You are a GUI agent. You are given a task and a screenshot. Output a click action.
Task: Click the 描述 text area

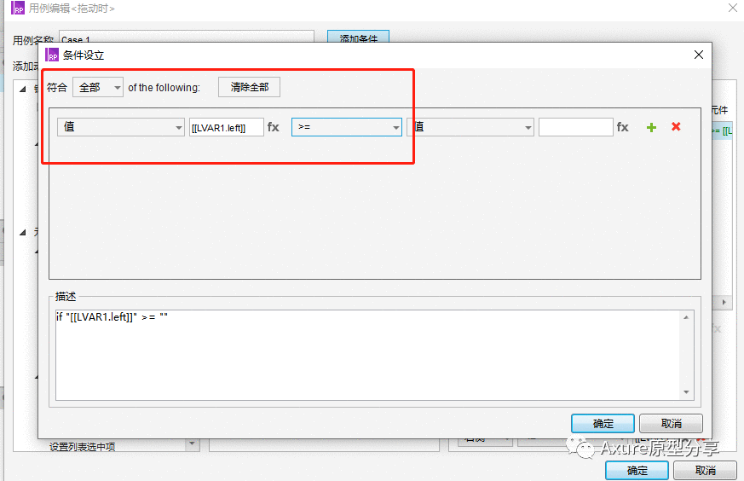coord(368,355)
